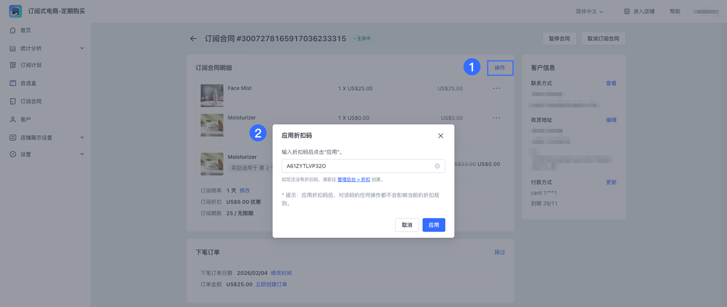This screenshot has height=307, width=727.
Task: Click the contract number title text
Action: 276,39
